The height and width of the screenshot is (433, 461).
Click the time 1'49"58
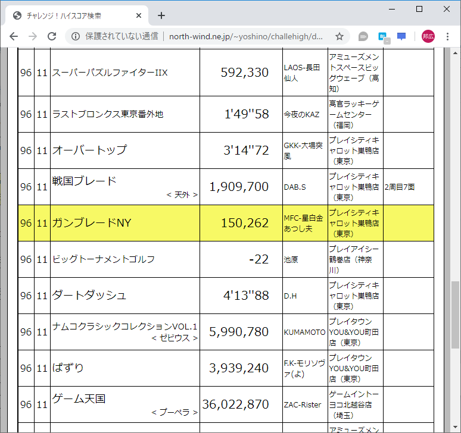point(247,114)
